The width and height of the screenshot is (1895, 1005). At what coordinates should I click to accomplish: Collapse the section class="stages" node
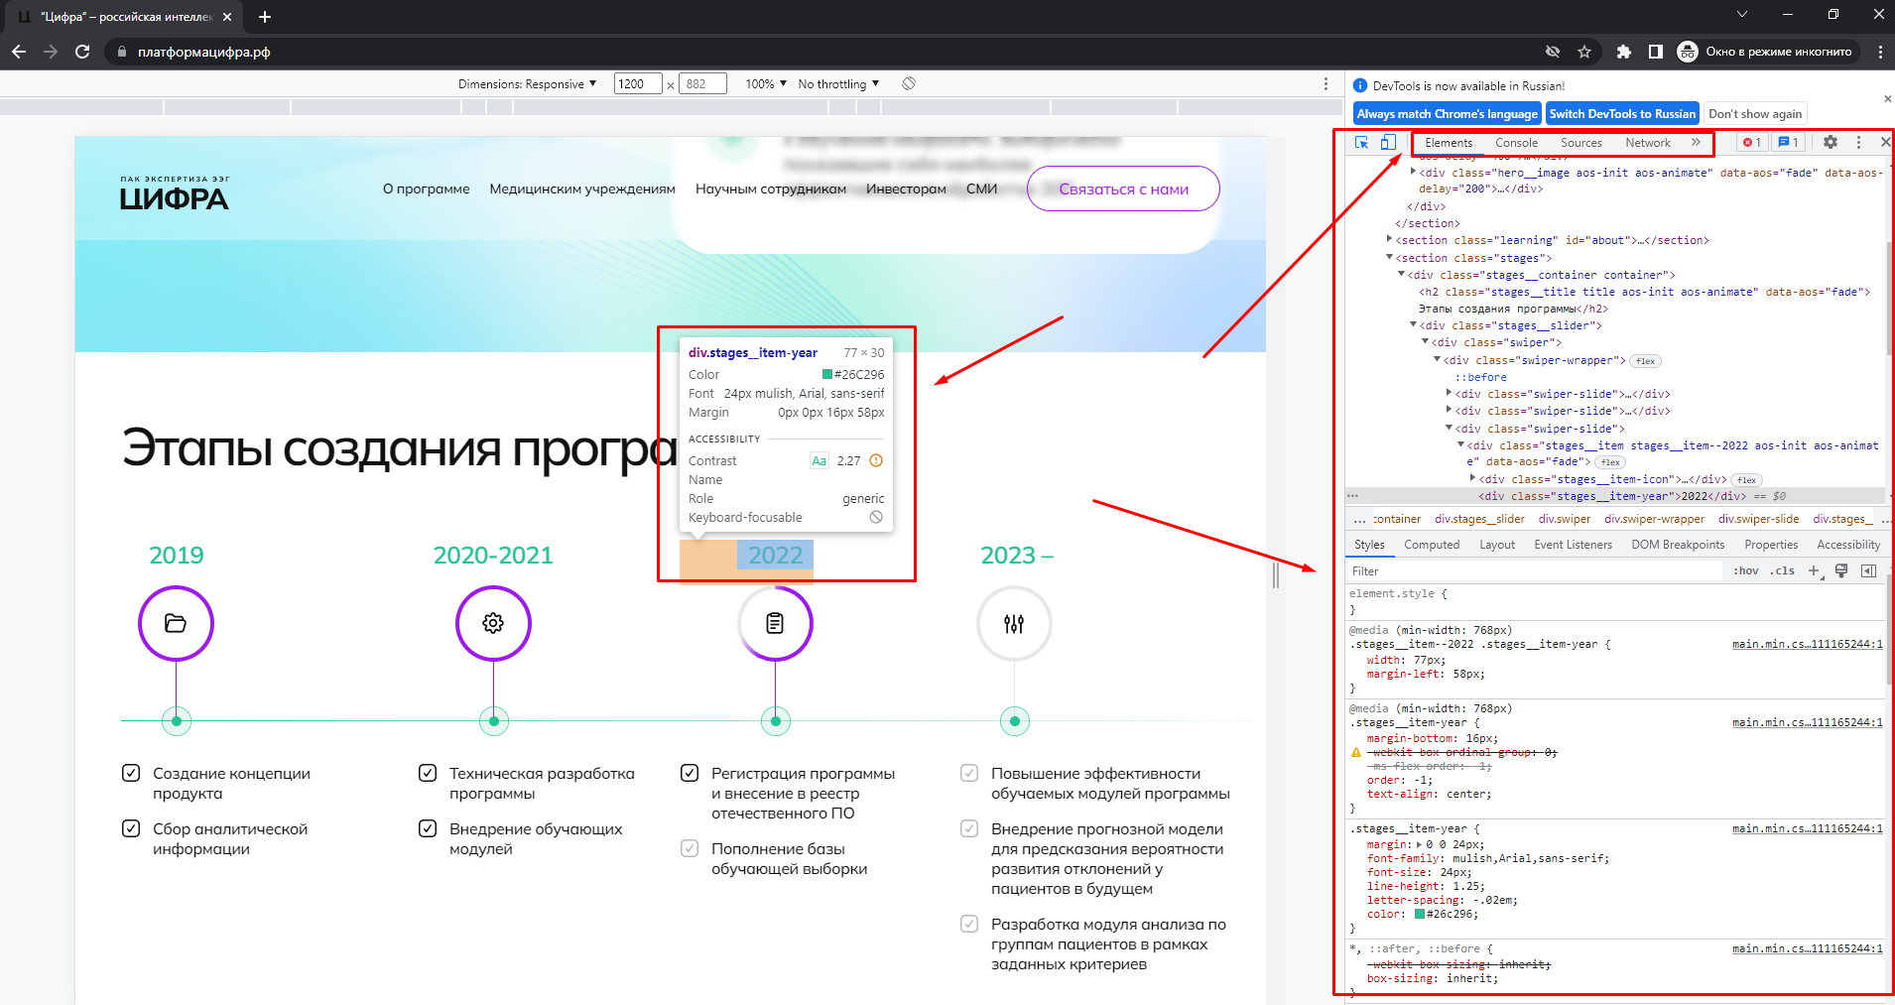[1389, 258]
